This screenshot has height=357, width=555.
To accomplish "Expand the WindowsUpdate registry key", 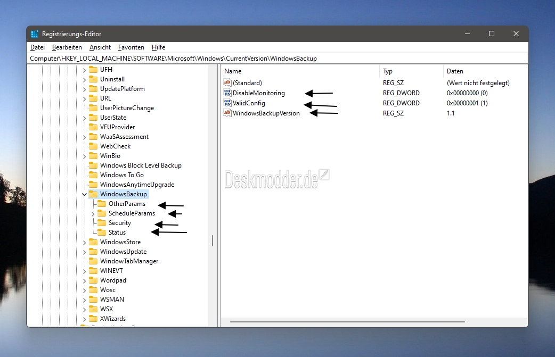I will pyautogui.click(x=84, y=252).
